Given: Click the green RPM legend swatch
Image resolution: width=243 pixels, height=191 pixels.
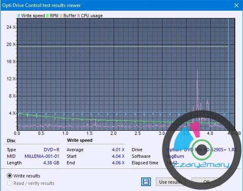Looking at the screenshot, I should tap(47, 16).
